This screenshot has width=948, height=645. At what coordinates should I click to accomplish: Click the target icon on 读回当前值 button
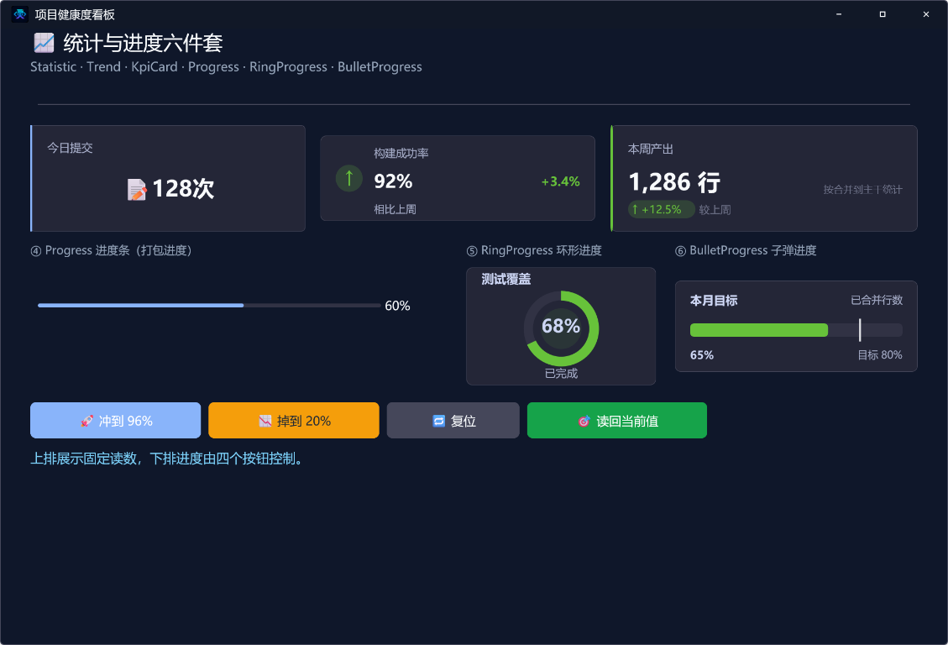pos(584,421)
